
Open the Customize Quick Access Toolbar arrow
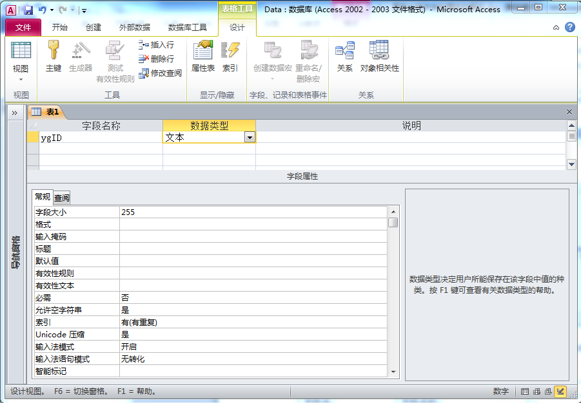coord(84,11)
